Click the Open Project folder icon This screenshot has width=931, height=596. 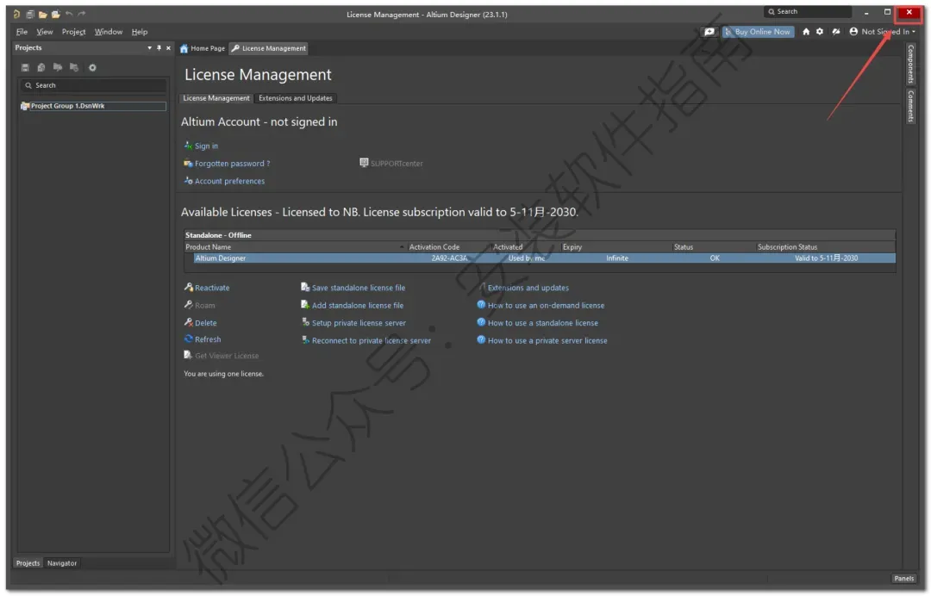tap(55, 14)
